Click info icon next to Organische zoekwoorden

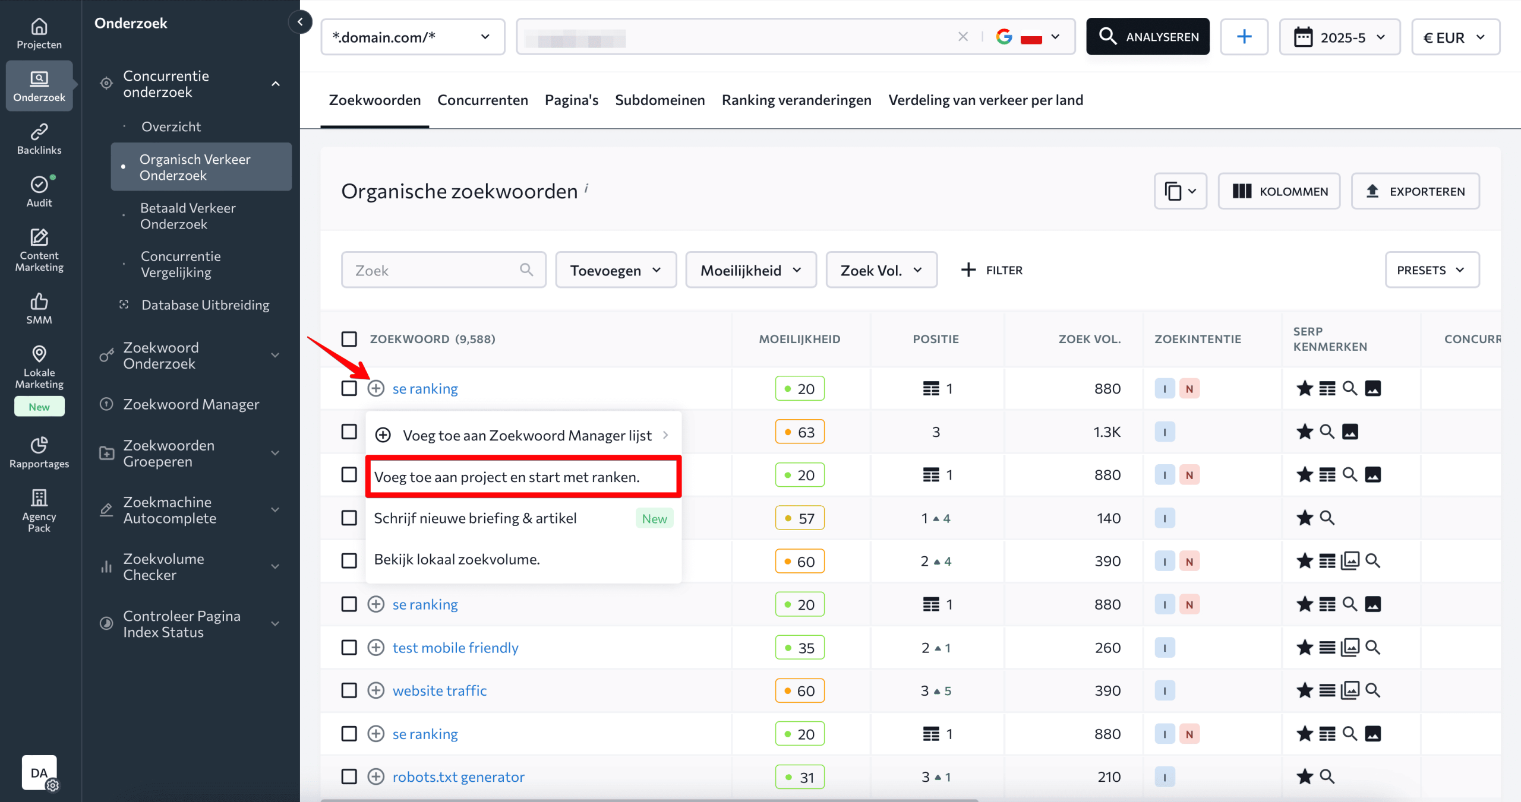[x=586, y=188]
